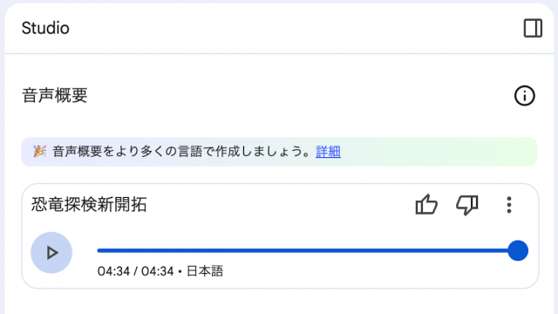The width and height of the screenshot is (558, 314).
Task: Collapse the Studio side panel
Action: click(x=533, y=28)
